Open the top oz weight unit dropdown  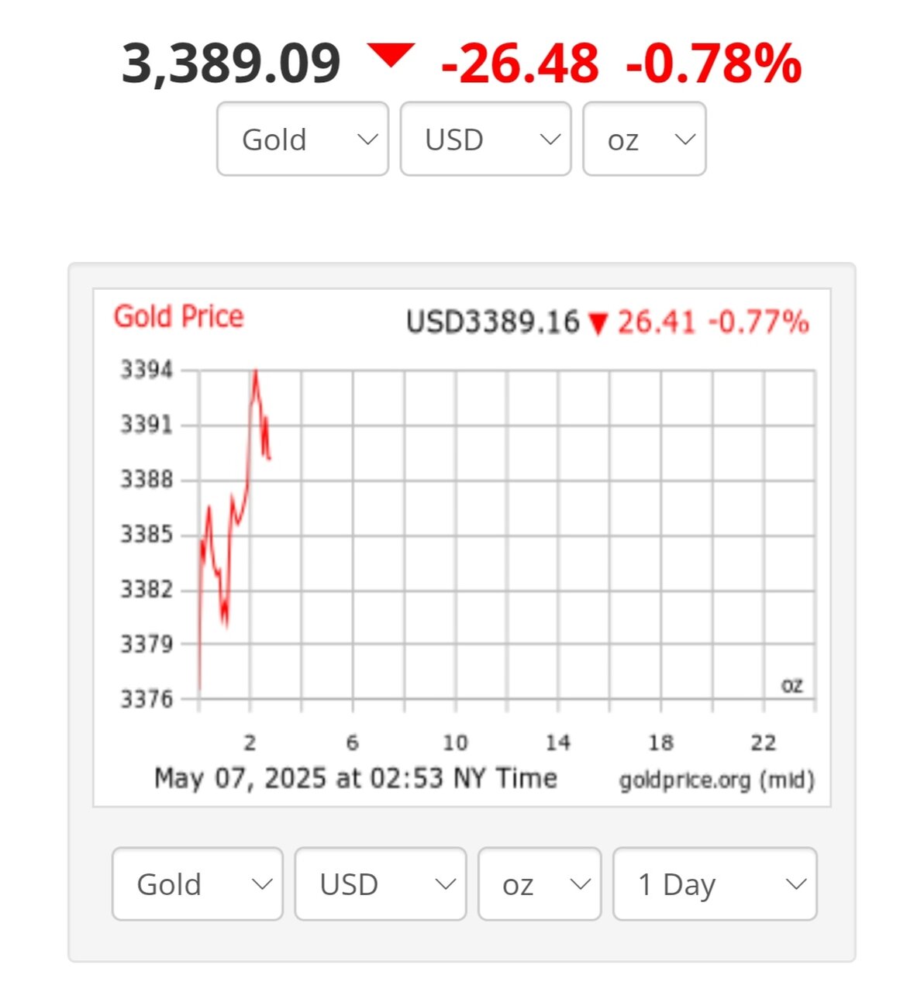pos(644,139)
